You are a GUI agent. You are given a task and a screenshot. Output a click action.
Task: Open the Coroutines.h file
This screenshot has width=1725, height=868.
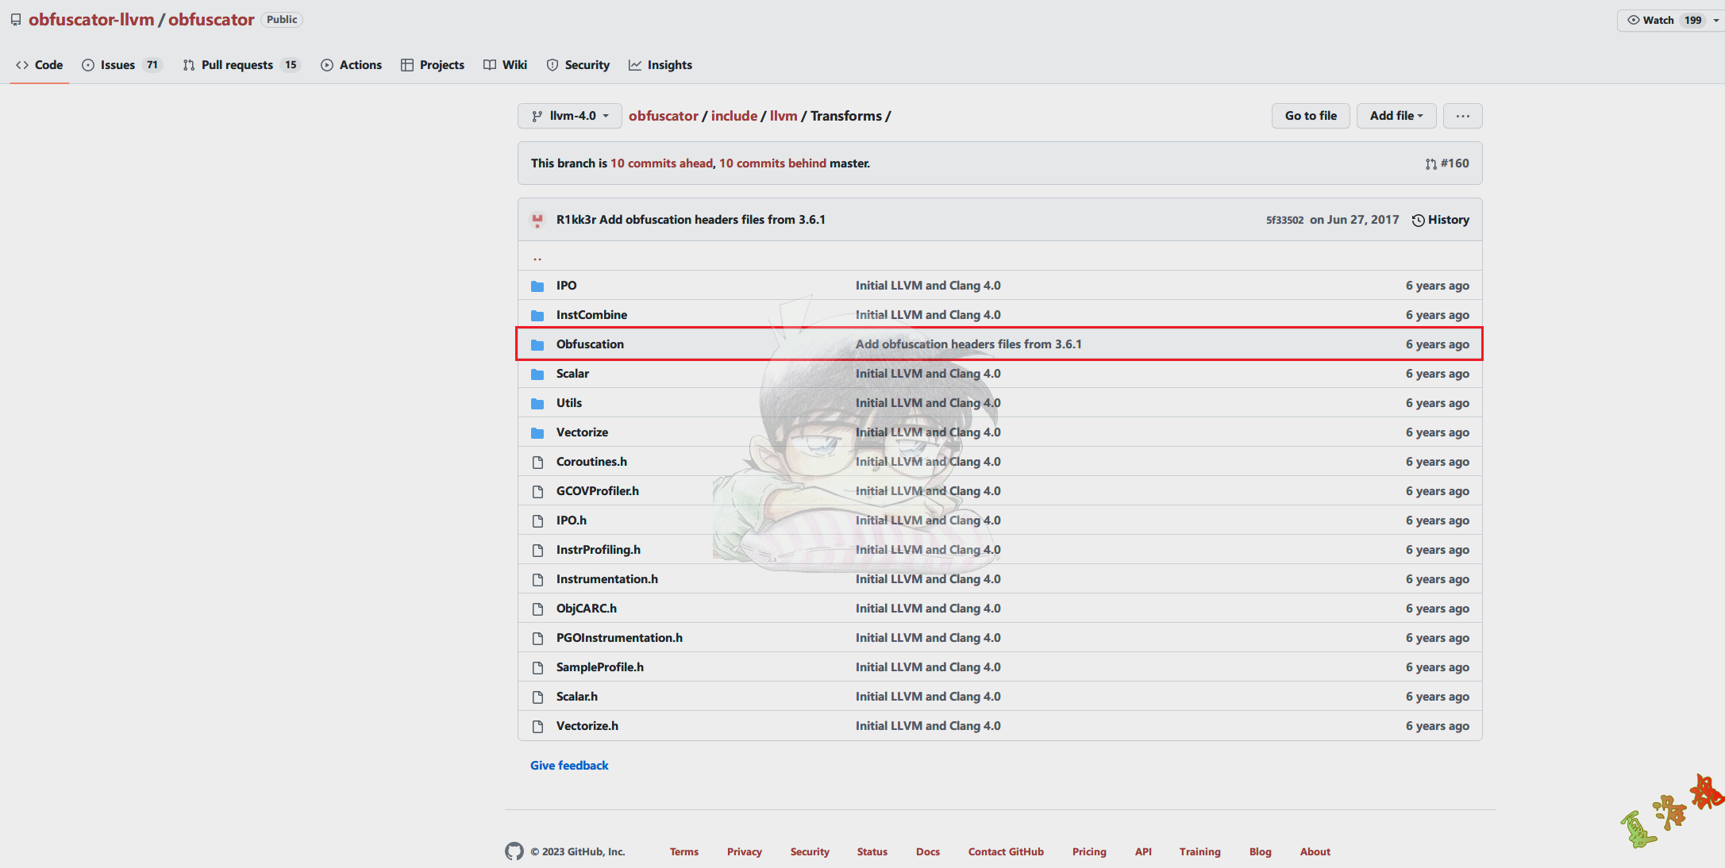pos(591,462)
